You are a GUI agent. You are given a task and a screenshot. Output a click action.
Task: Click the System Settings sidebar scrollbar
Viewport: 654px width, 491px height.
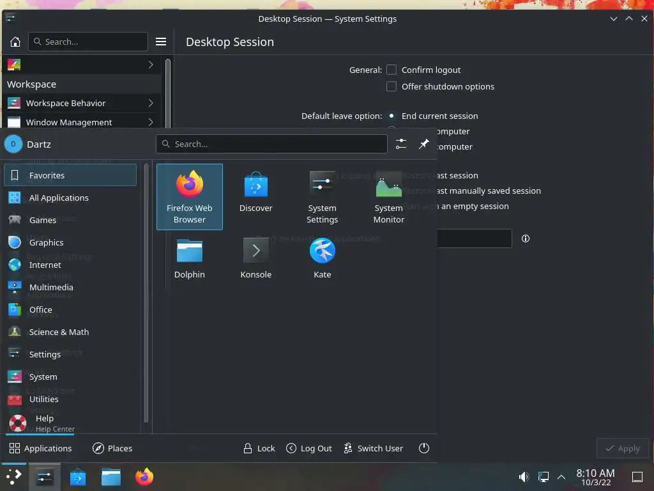168,93
